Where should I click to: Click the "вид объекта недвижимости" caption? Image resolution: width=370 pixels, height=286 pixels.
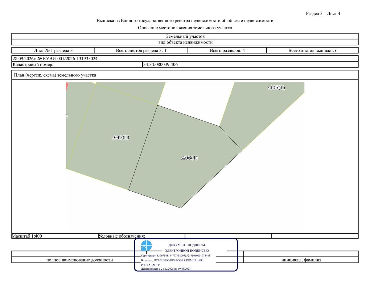185,42
